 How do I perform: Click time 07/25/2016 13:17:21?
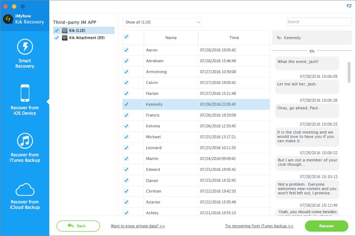tap(218, 137)
